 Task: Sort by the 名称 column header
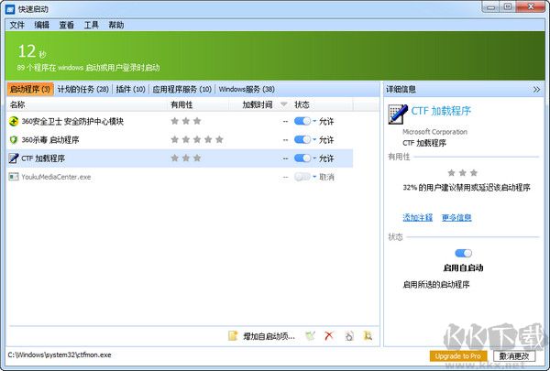pos(87,104)
